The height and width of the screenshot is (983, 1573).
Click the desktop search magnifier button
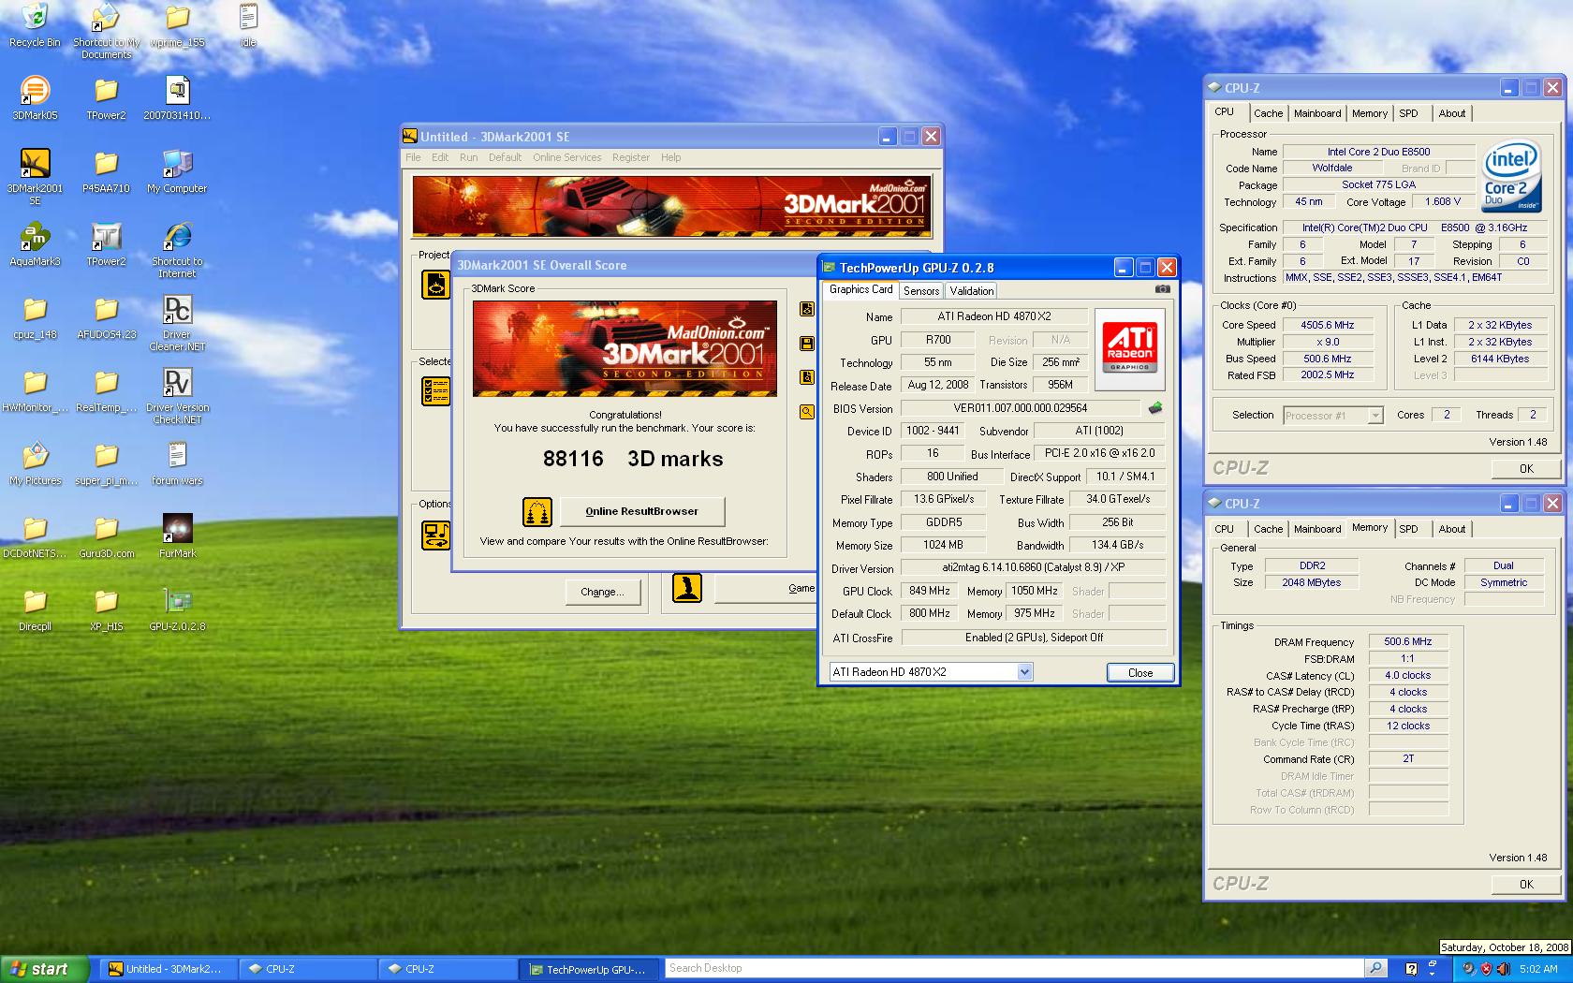(x=1375, y=968)
